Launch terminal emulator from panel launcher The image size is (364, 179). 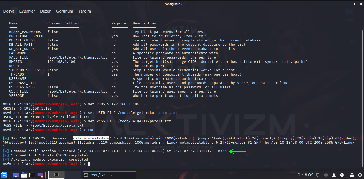point(32,175)
